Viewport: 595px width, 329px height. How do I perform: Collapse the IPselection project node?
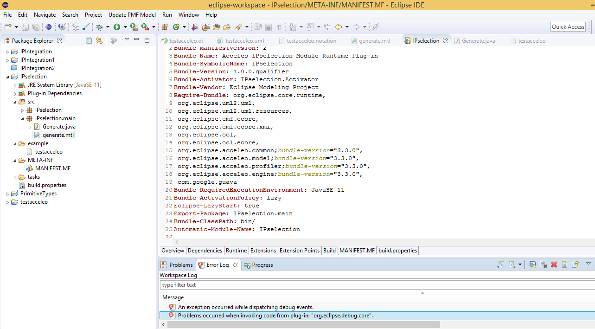(7, 77)
